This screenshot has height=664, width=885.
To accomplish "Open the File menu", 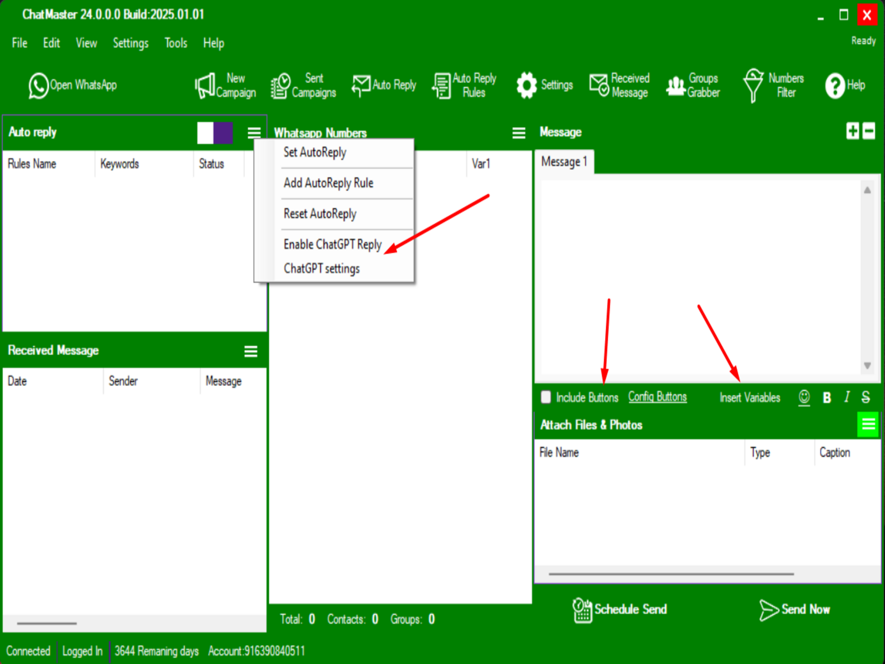I will (x=20, y=43).
